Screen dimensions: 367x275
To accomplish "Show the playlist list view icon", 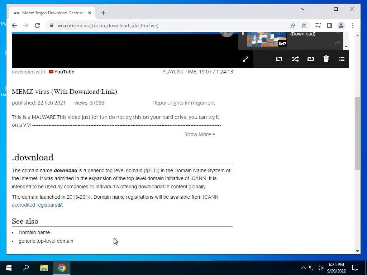I will (x=342, y=59).
